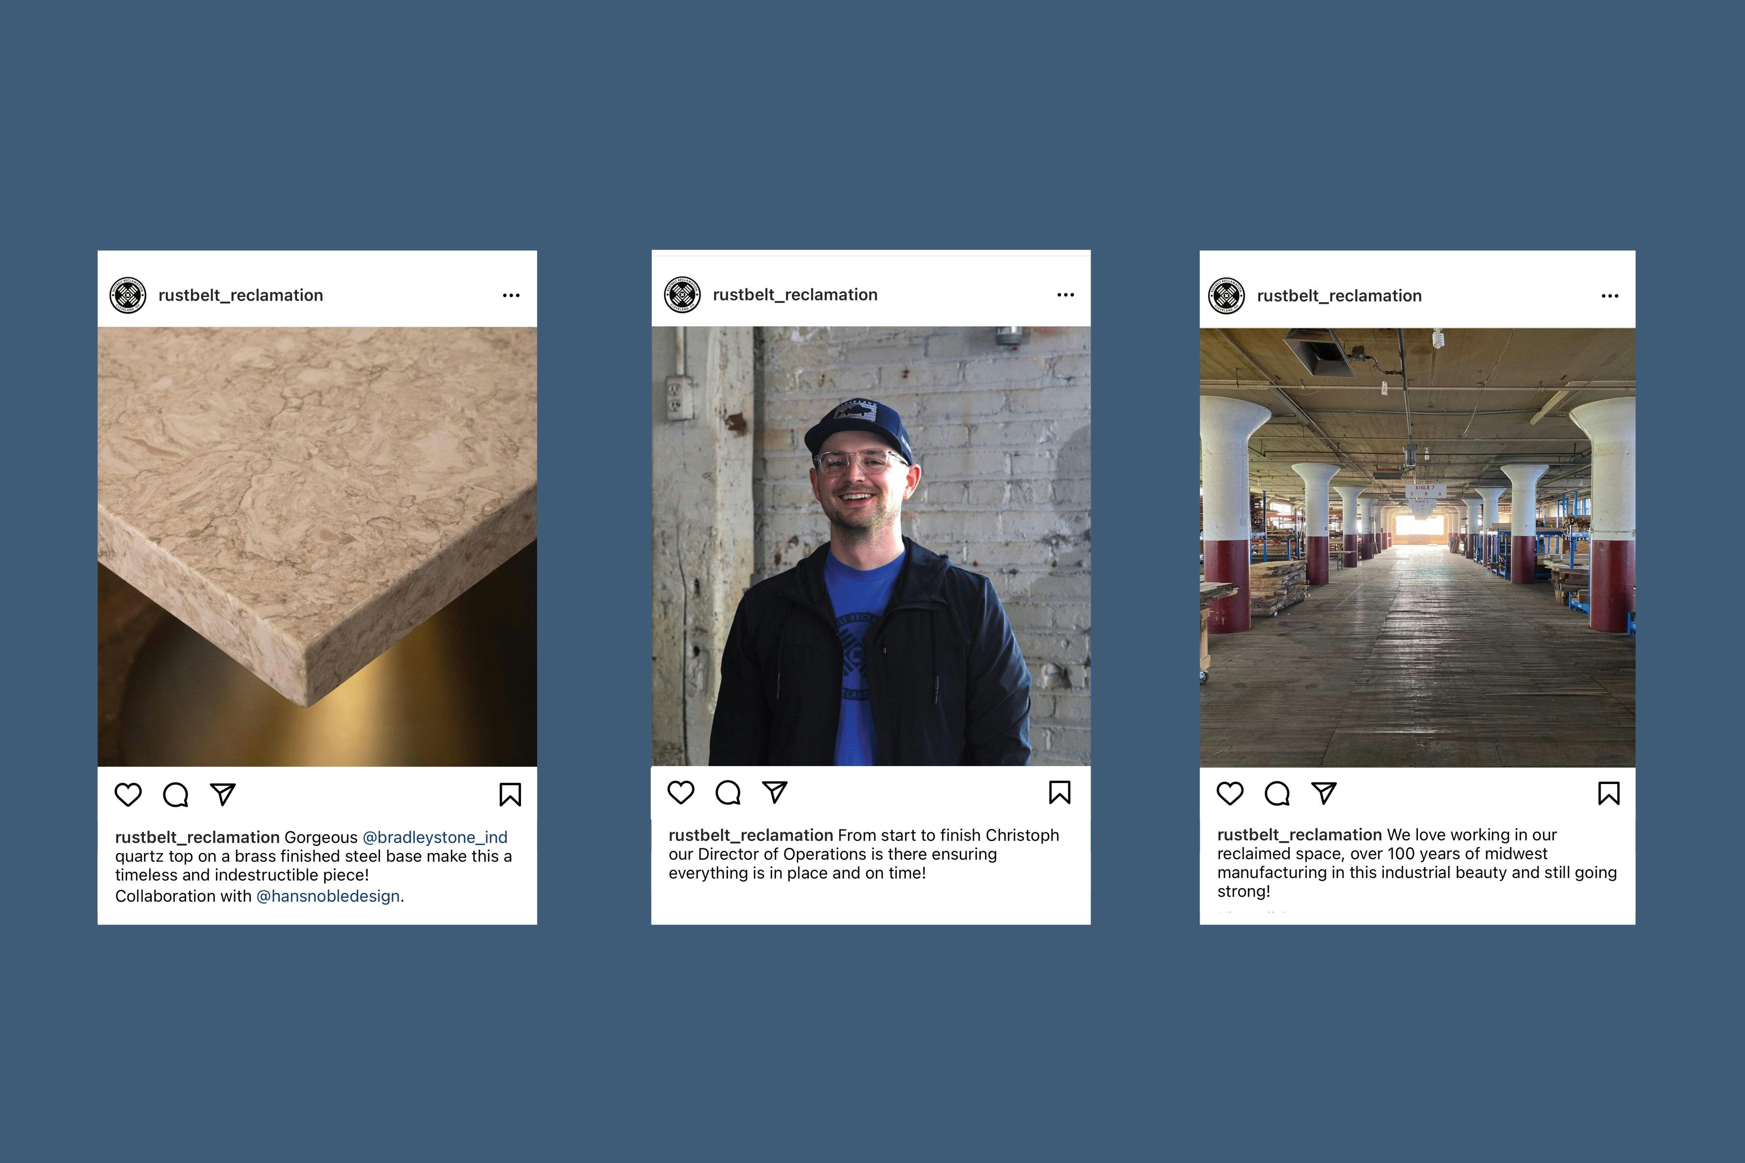1745x1163 pixels.
Task: Open the @bradleystone_ind mention link
Action: (x=435, y=837)
